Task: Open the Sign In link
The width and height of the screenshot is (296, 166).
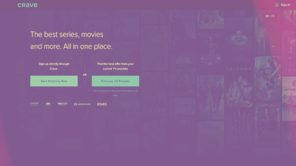Action: pyautogui.click(x=285, y=5)
